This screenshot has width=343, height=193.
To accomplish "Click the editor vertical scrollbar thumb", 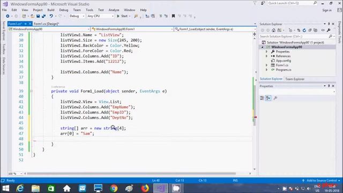I will coord(255,105).
